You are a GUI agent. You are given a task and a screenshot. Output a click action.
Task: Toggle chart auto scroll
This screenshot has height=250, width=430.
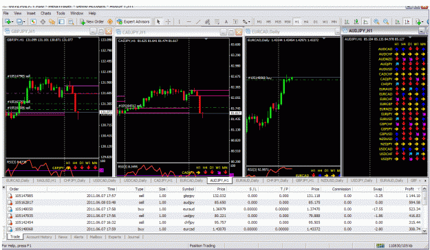(398, 21)
